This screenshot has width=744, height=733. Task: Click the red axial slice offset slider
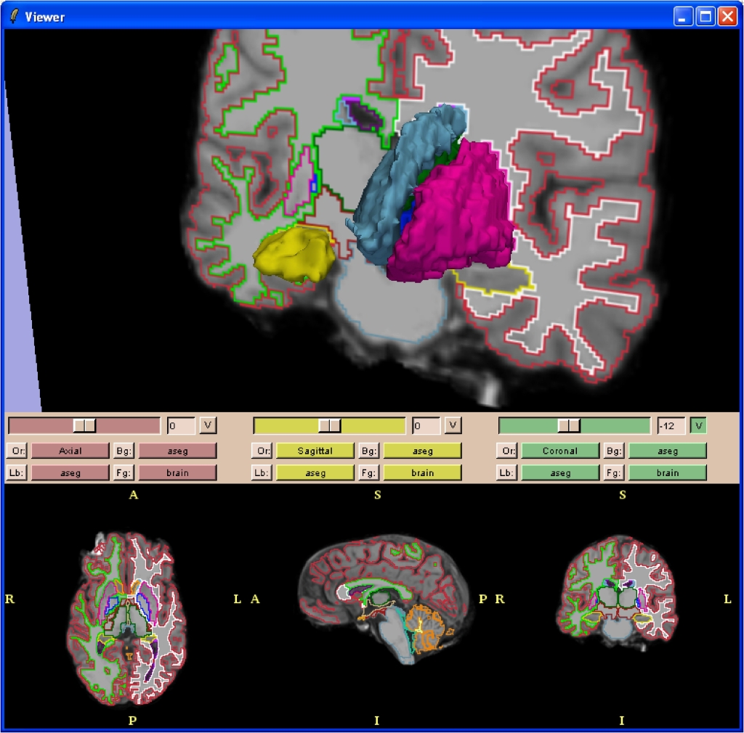[x=84, y=425]
